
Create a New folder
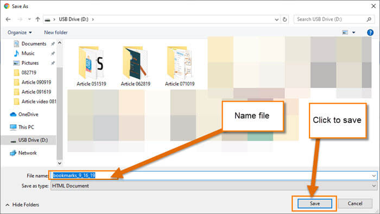pyautogui.click(x=56, y=33)
